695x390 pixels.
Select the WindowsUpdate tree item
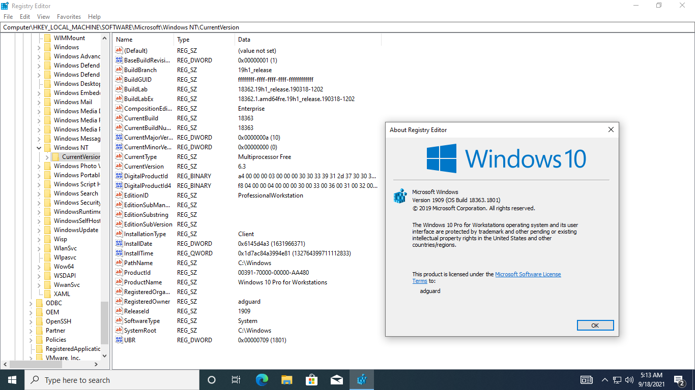coord(76,230)
